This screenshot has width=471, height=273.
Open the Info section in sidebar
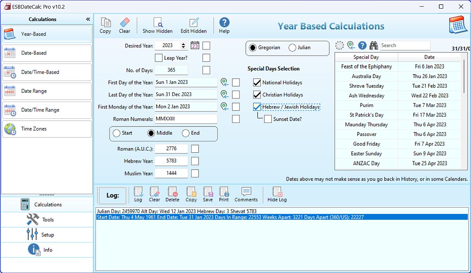pos(47,250)
